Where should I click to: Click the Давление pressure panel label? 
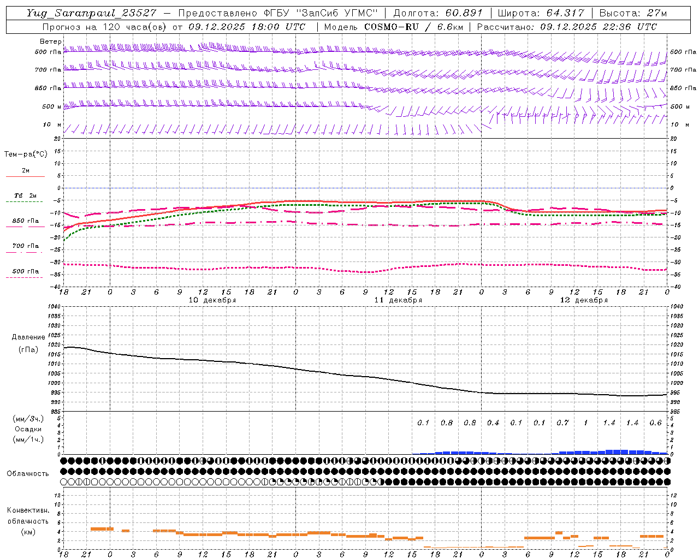[x=28, y=337]
